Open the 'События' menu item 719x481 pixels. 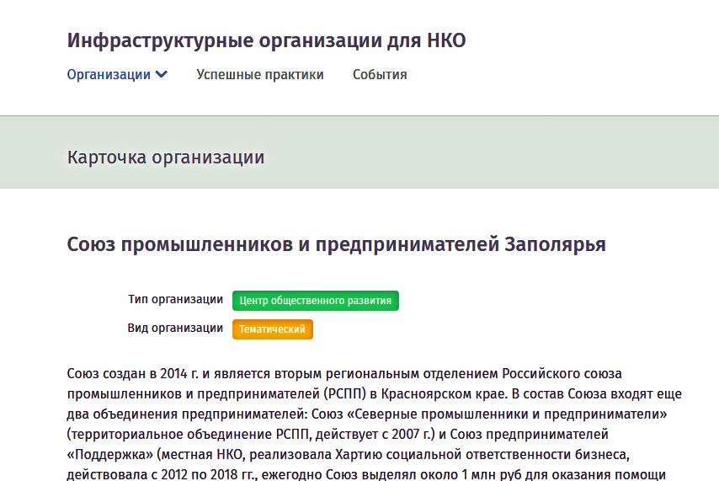pyautogui.click(x=380, y=74)
